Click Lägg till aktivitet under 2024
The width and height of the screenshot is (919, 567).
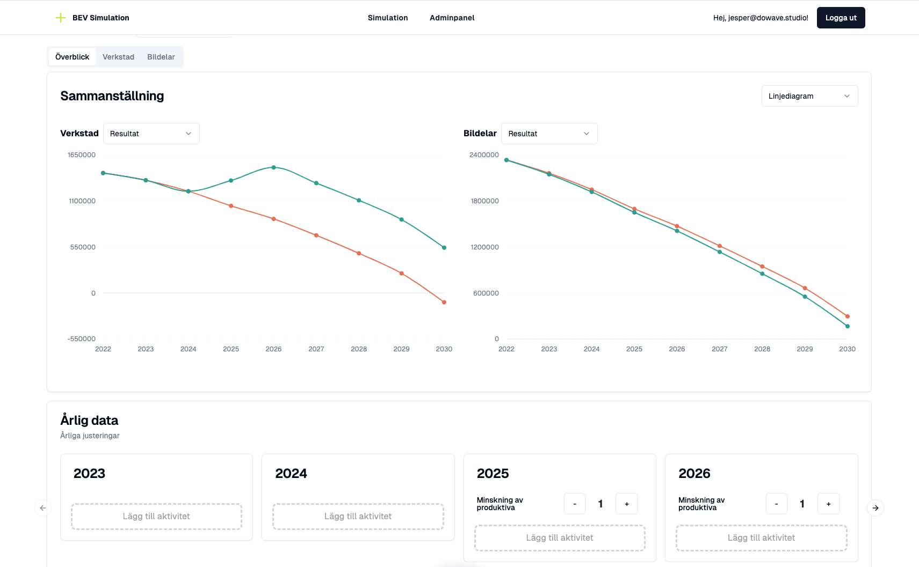coord(358,516)
